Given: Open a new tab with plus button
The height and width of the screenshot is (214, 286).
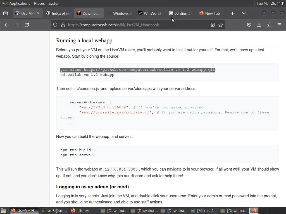Looking at the screenshot, I should [x=232, y=13].
